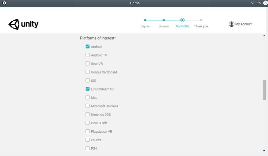Check the Mac checkbox
268x156 pixels.
click(x=87, y=97)
